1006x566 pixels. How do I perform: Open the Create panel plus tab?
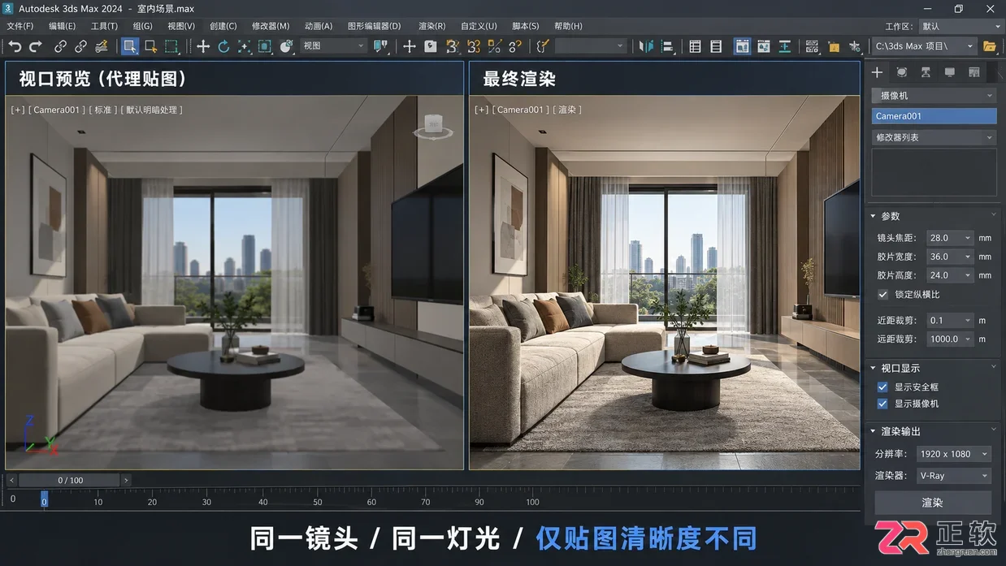click(878, 72)
